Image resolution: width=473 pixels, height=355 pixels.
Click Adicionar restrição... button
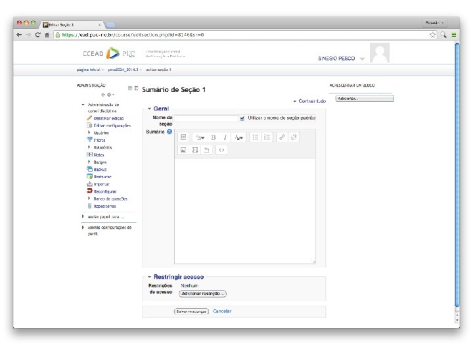(x=202, y=294)
